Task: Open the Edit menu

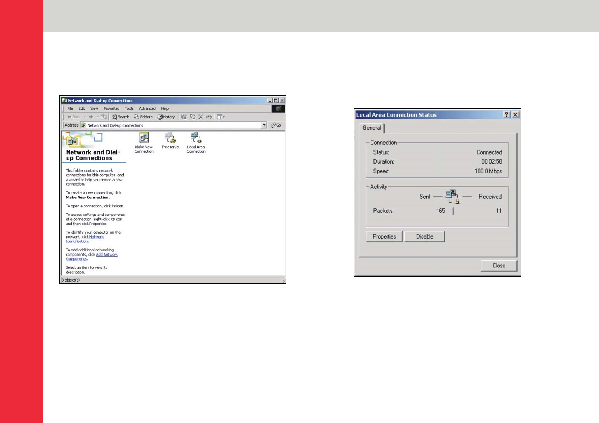Action: pos(81,108)
